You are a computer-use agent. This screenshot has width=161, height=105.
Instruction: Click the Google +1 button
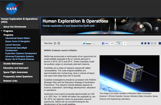point(119,43)
